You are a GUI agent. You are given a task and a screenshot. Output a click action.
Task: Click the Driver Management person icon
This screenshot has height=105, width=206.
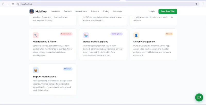pyautogui.click(x=136, y=35)
